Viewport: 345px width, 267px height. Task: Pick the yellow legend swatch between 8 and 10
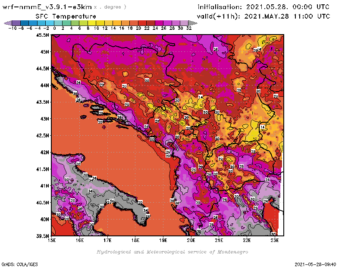(x=92, y=23)
